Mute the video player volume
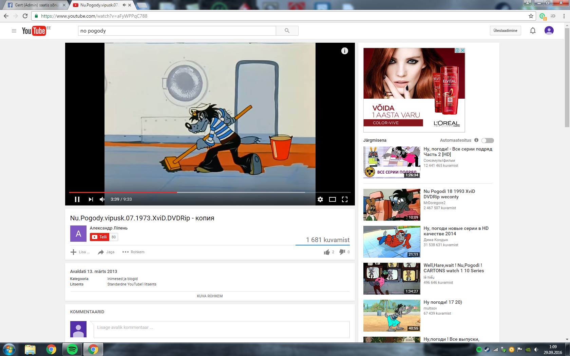Image resolution: width=570 pixels, height=356 pixels. pos(102,199)
